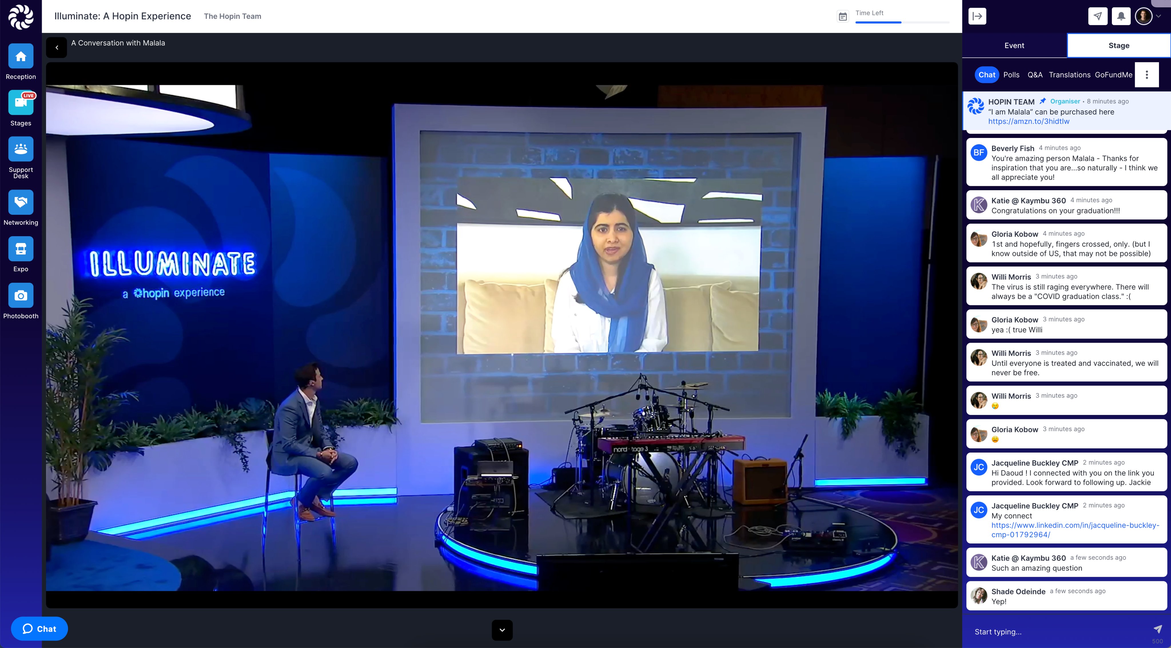
Task: Open profile menu dropdown arrow
Action: pyautogui.click(x=1159, y=16)
